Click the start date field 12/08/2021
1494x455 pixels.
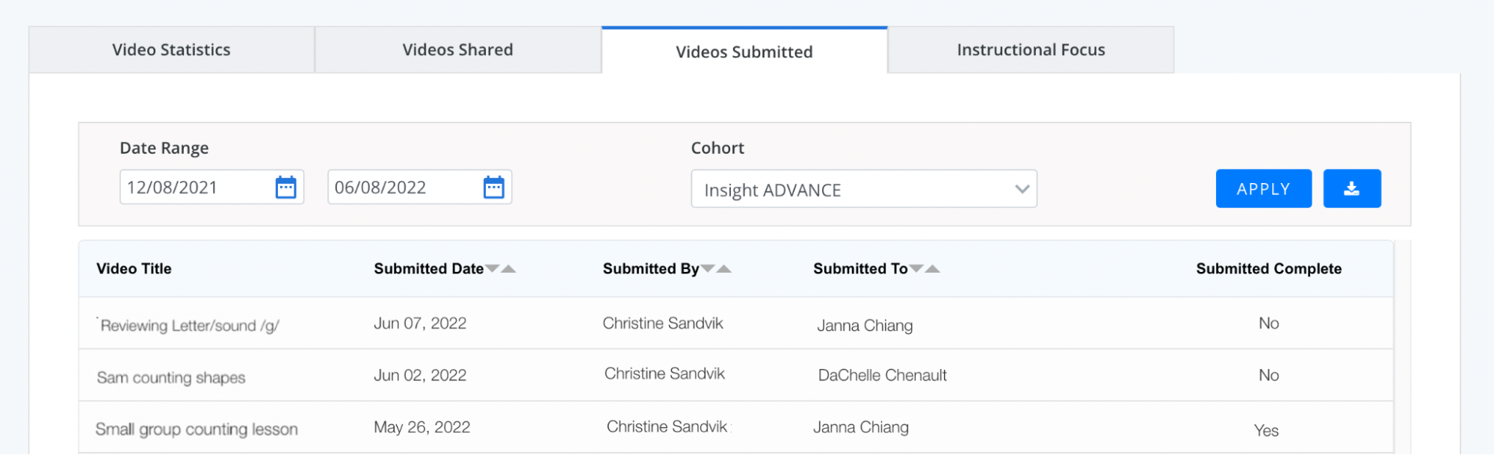click(x=212, y=187)
